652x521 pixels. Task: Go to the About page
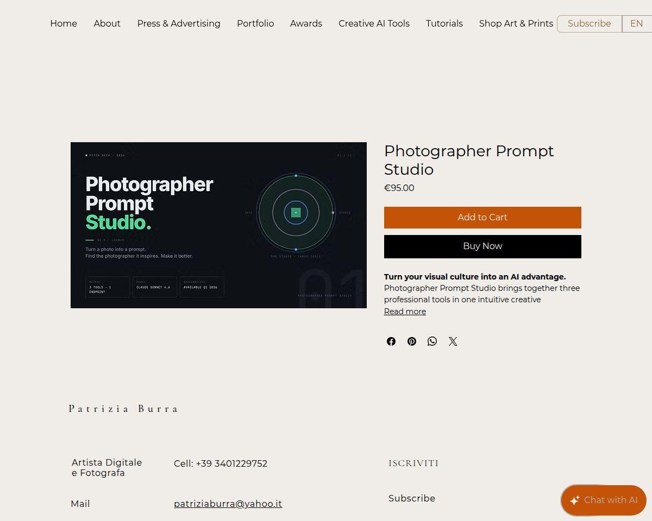point(107,24)
